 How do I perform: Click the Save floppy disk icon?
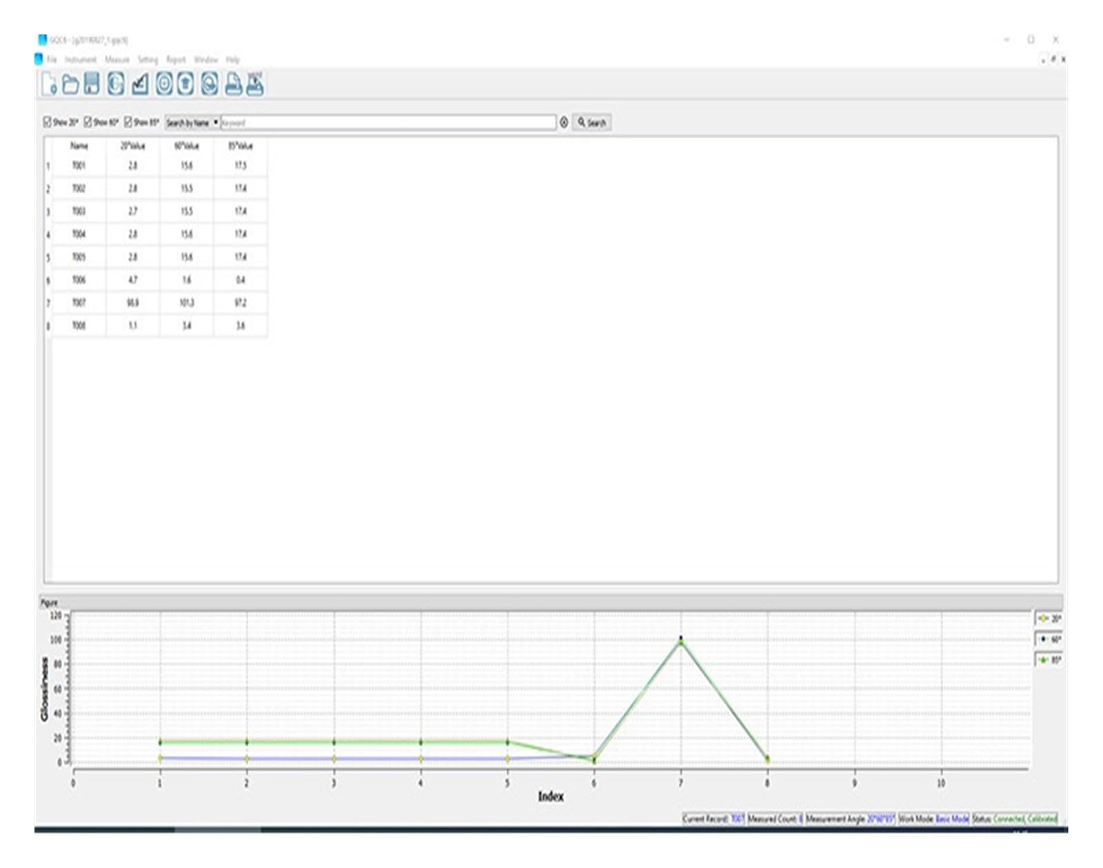click(x=92, y=84)
